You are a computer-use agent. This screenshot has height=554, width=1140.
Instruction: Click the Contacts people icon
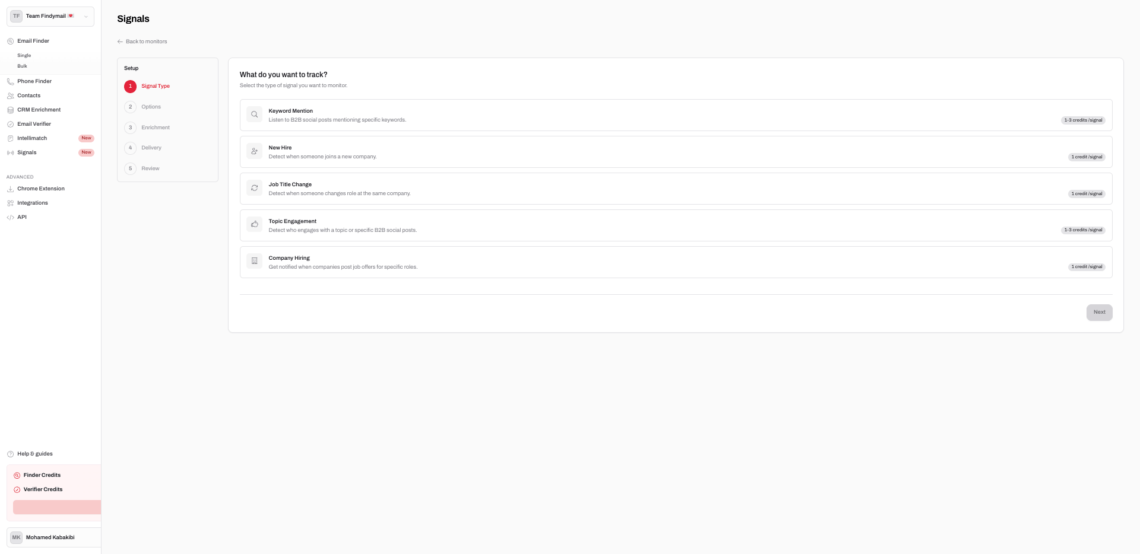10,96
